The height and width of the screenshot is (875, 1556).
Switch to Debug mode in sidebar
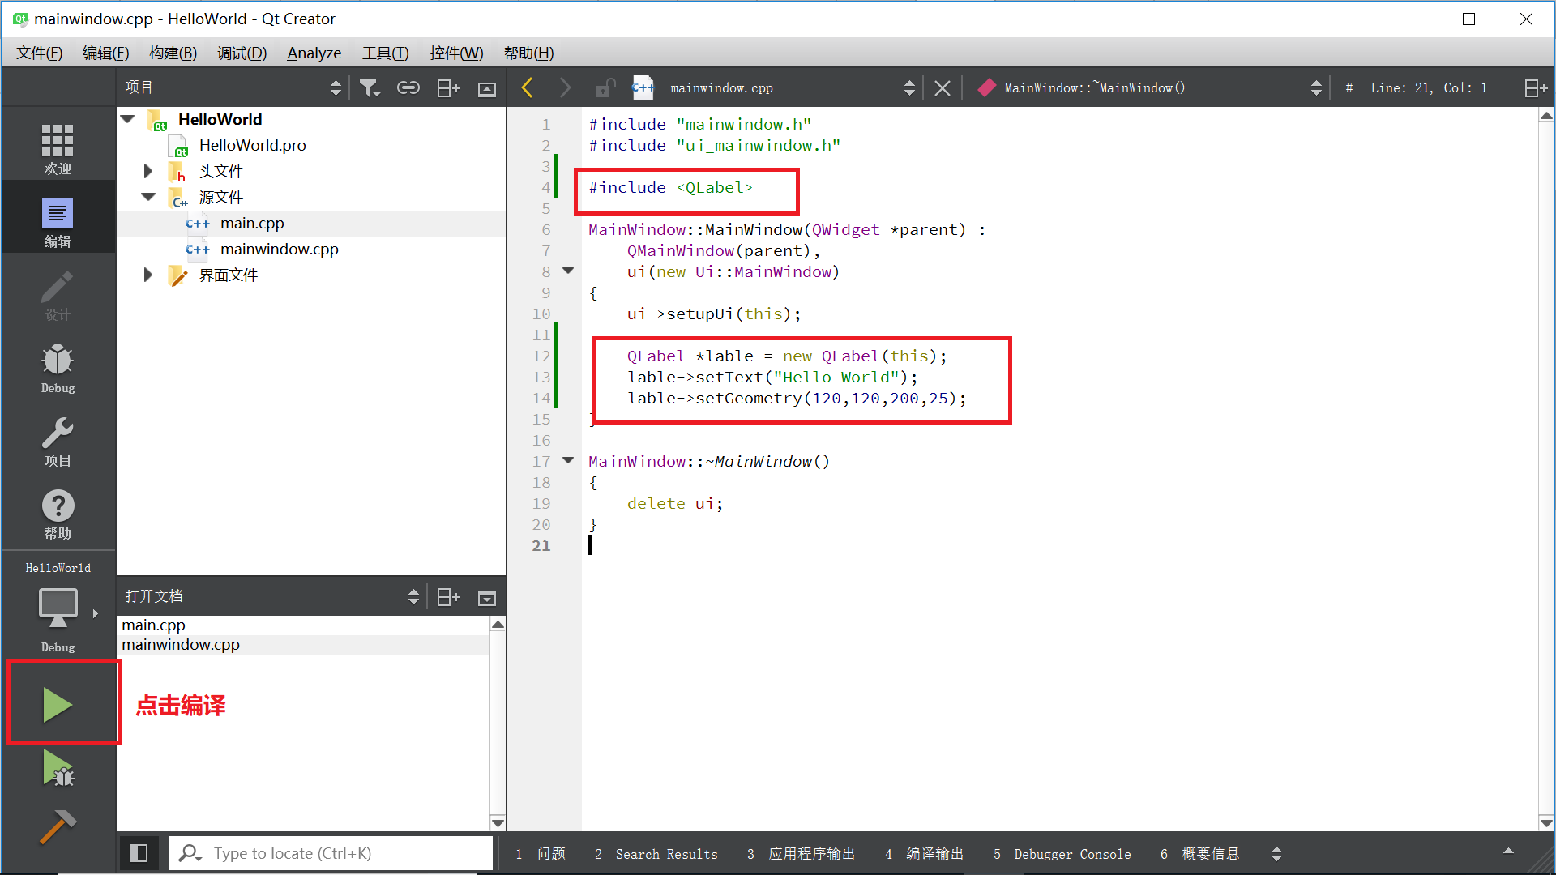click(x=58, y=369)
